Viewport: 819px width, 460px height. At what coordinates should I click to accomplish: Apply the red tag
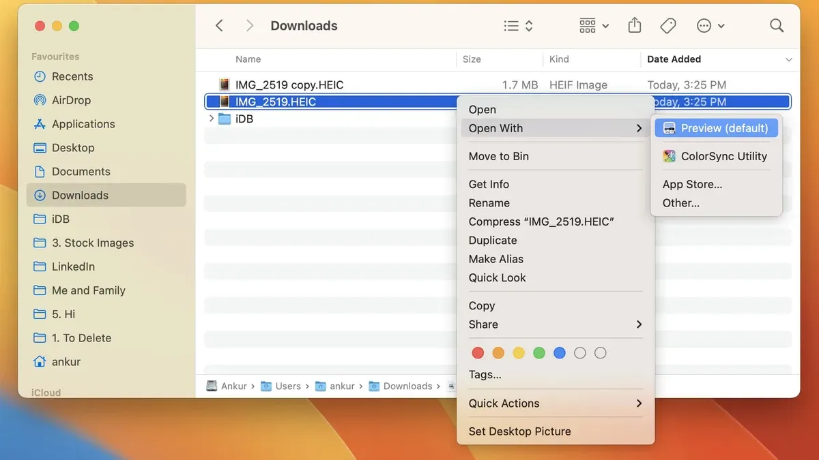pyautogui.click(x=478, y=353)
